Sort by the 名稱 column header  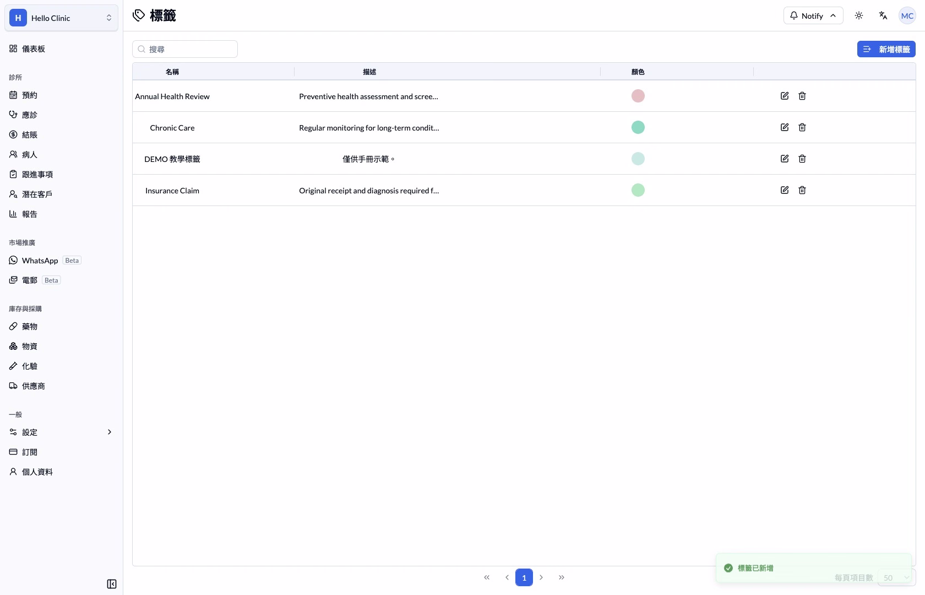(x=172, y=72)
